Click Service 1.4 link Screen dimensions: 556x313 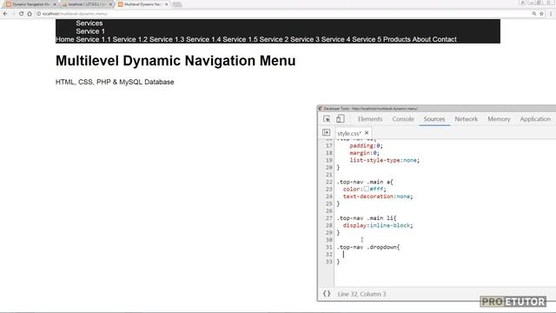point(203,39)
